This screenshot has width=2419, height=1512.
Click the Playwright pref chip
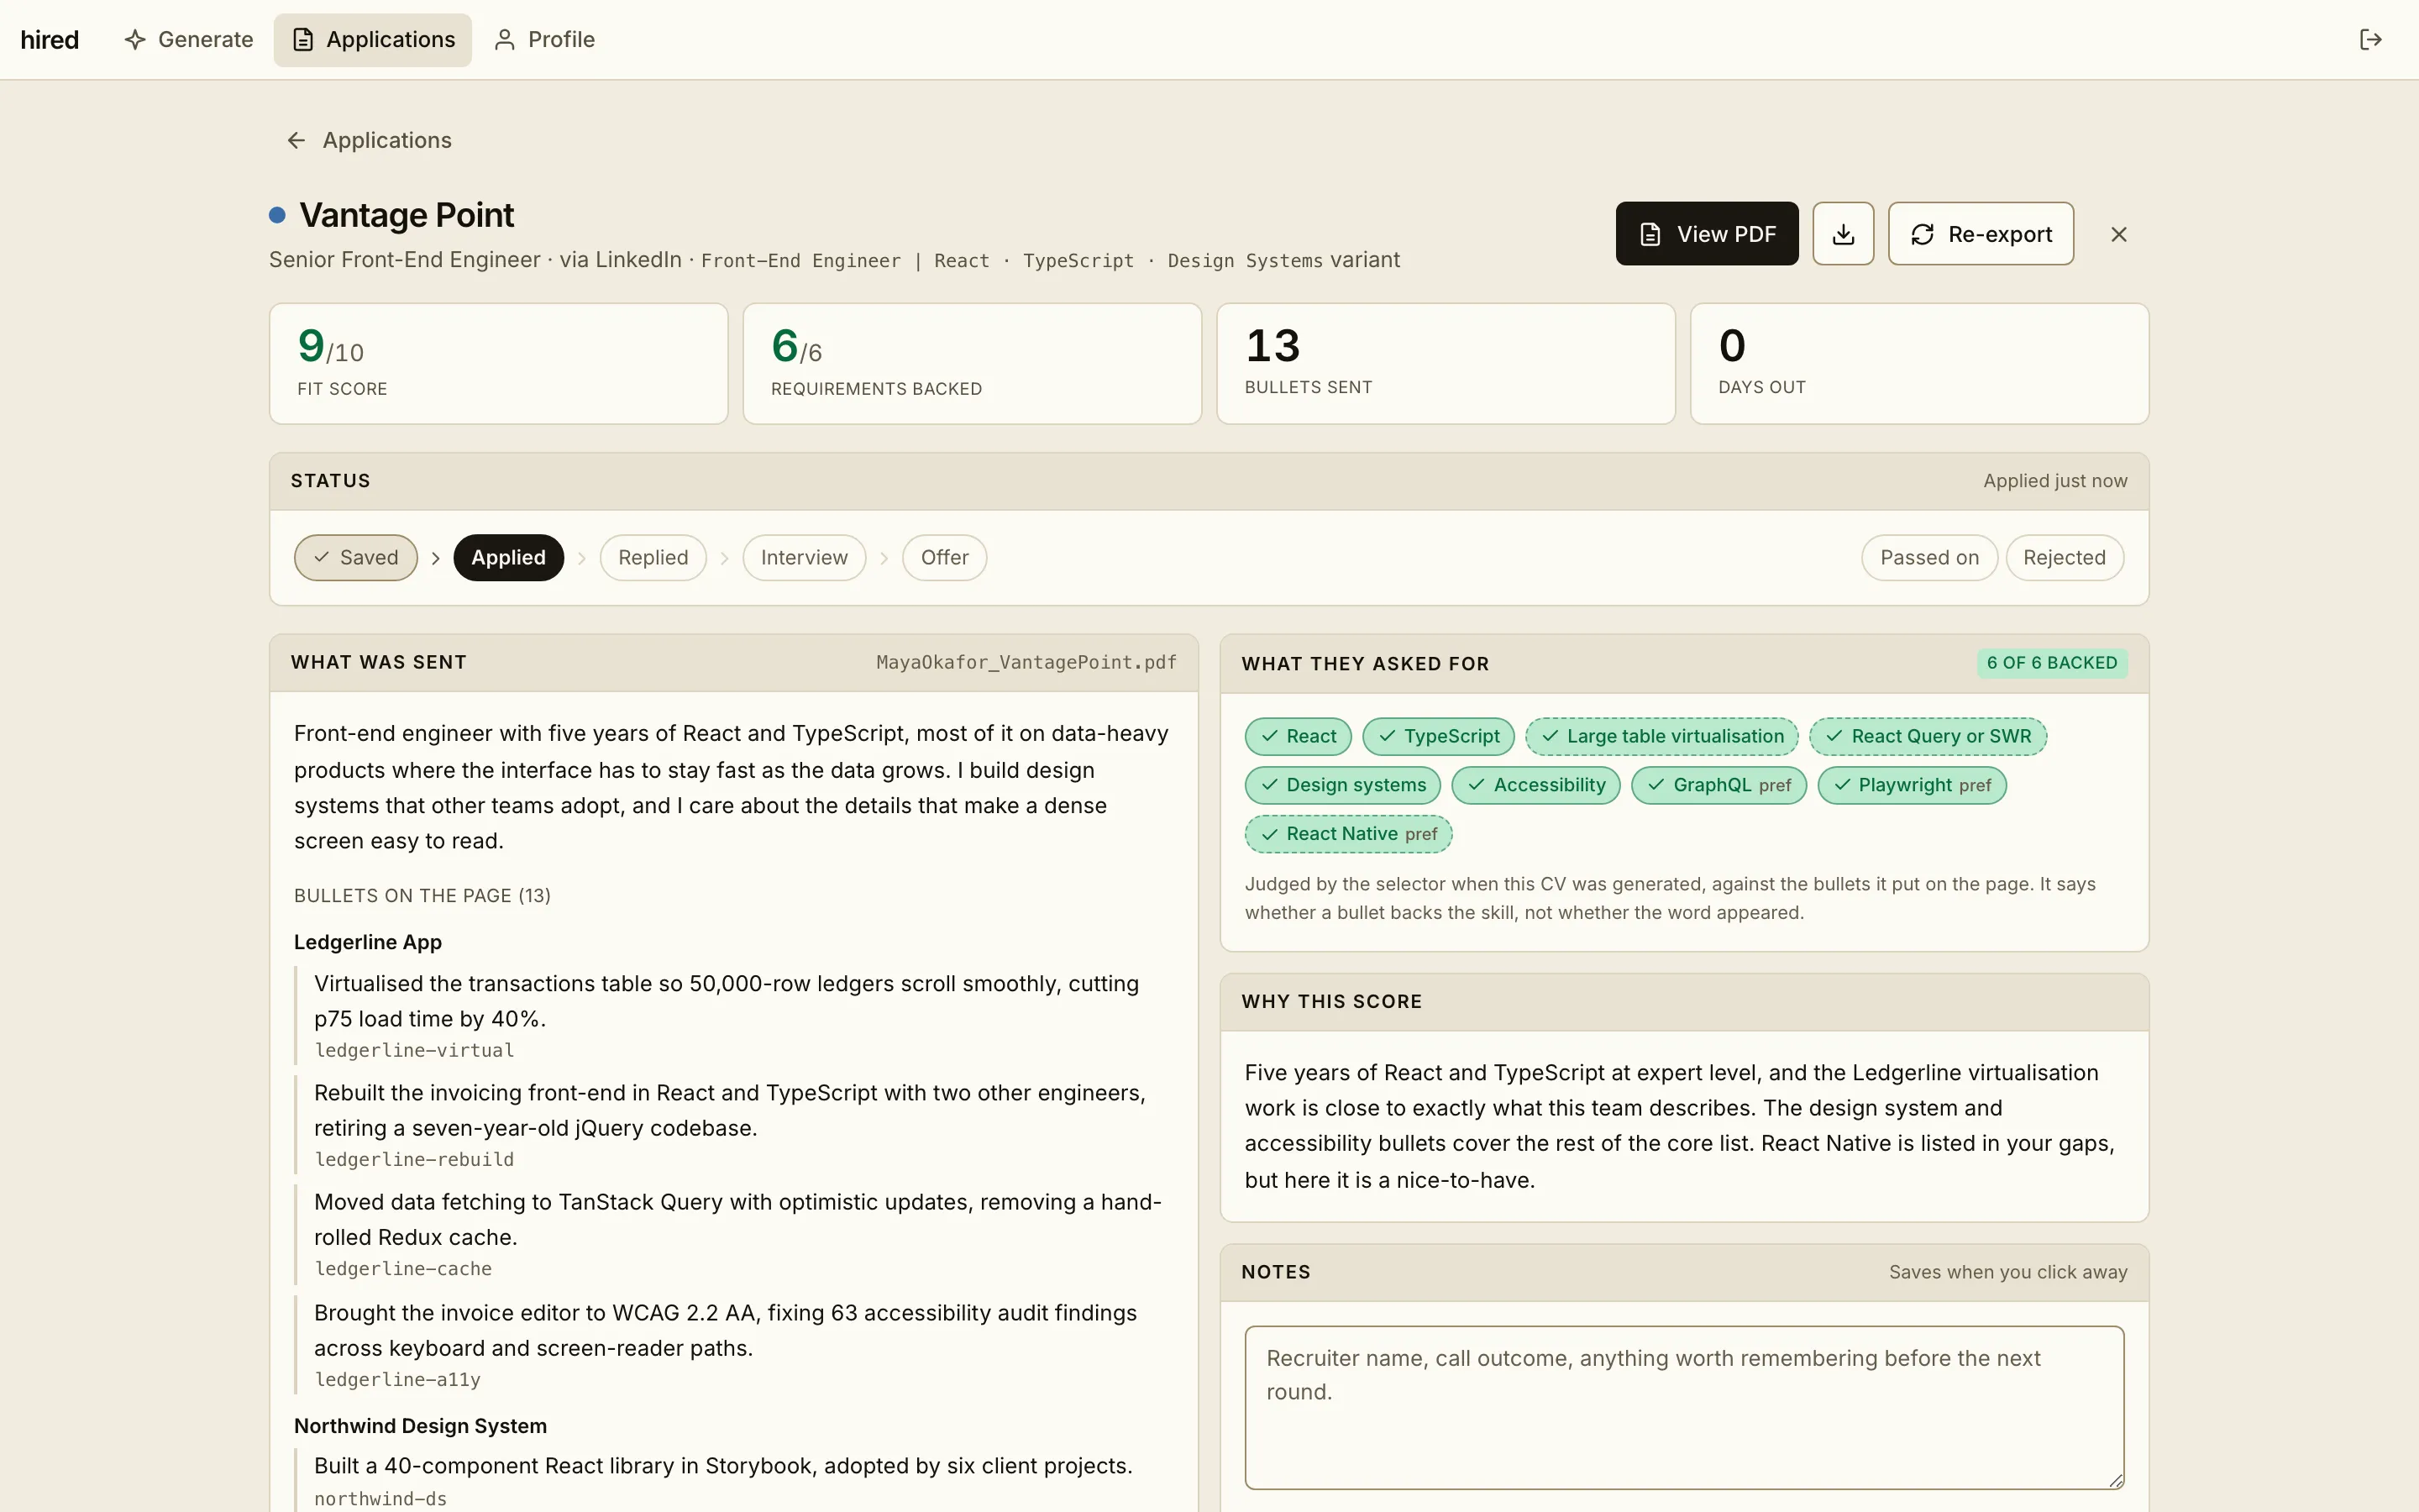point(1911,785)
